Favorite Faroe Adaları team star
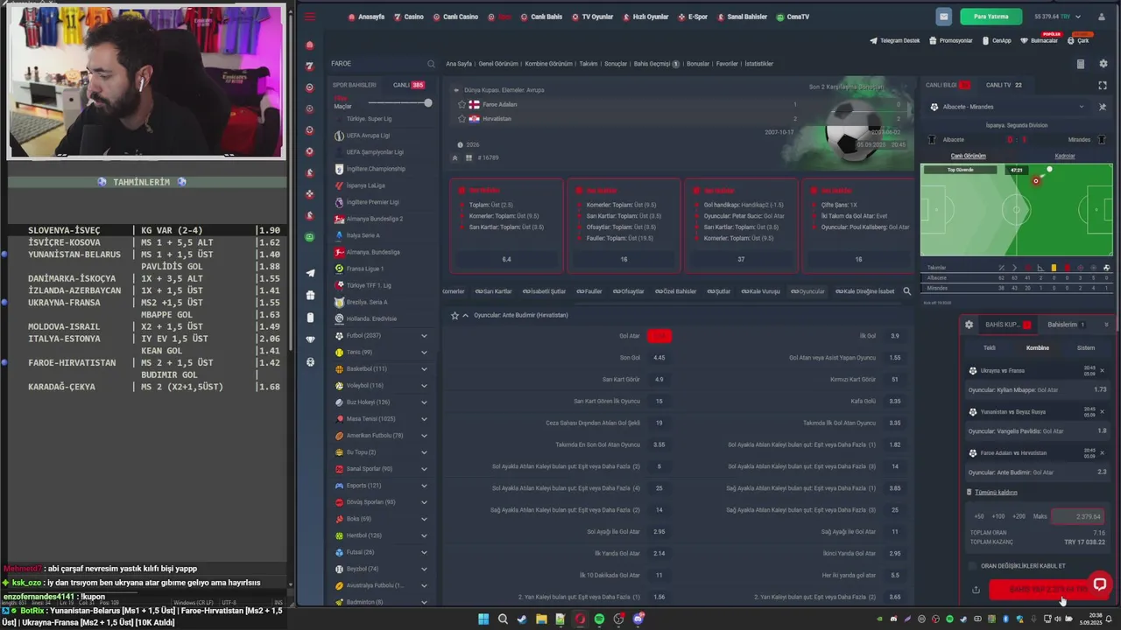The image size is (1121, 630). 462,104
